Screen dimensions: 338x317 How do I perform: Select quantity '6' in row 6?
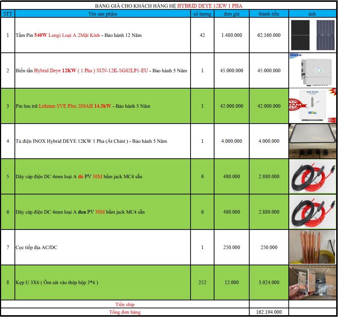202,212
